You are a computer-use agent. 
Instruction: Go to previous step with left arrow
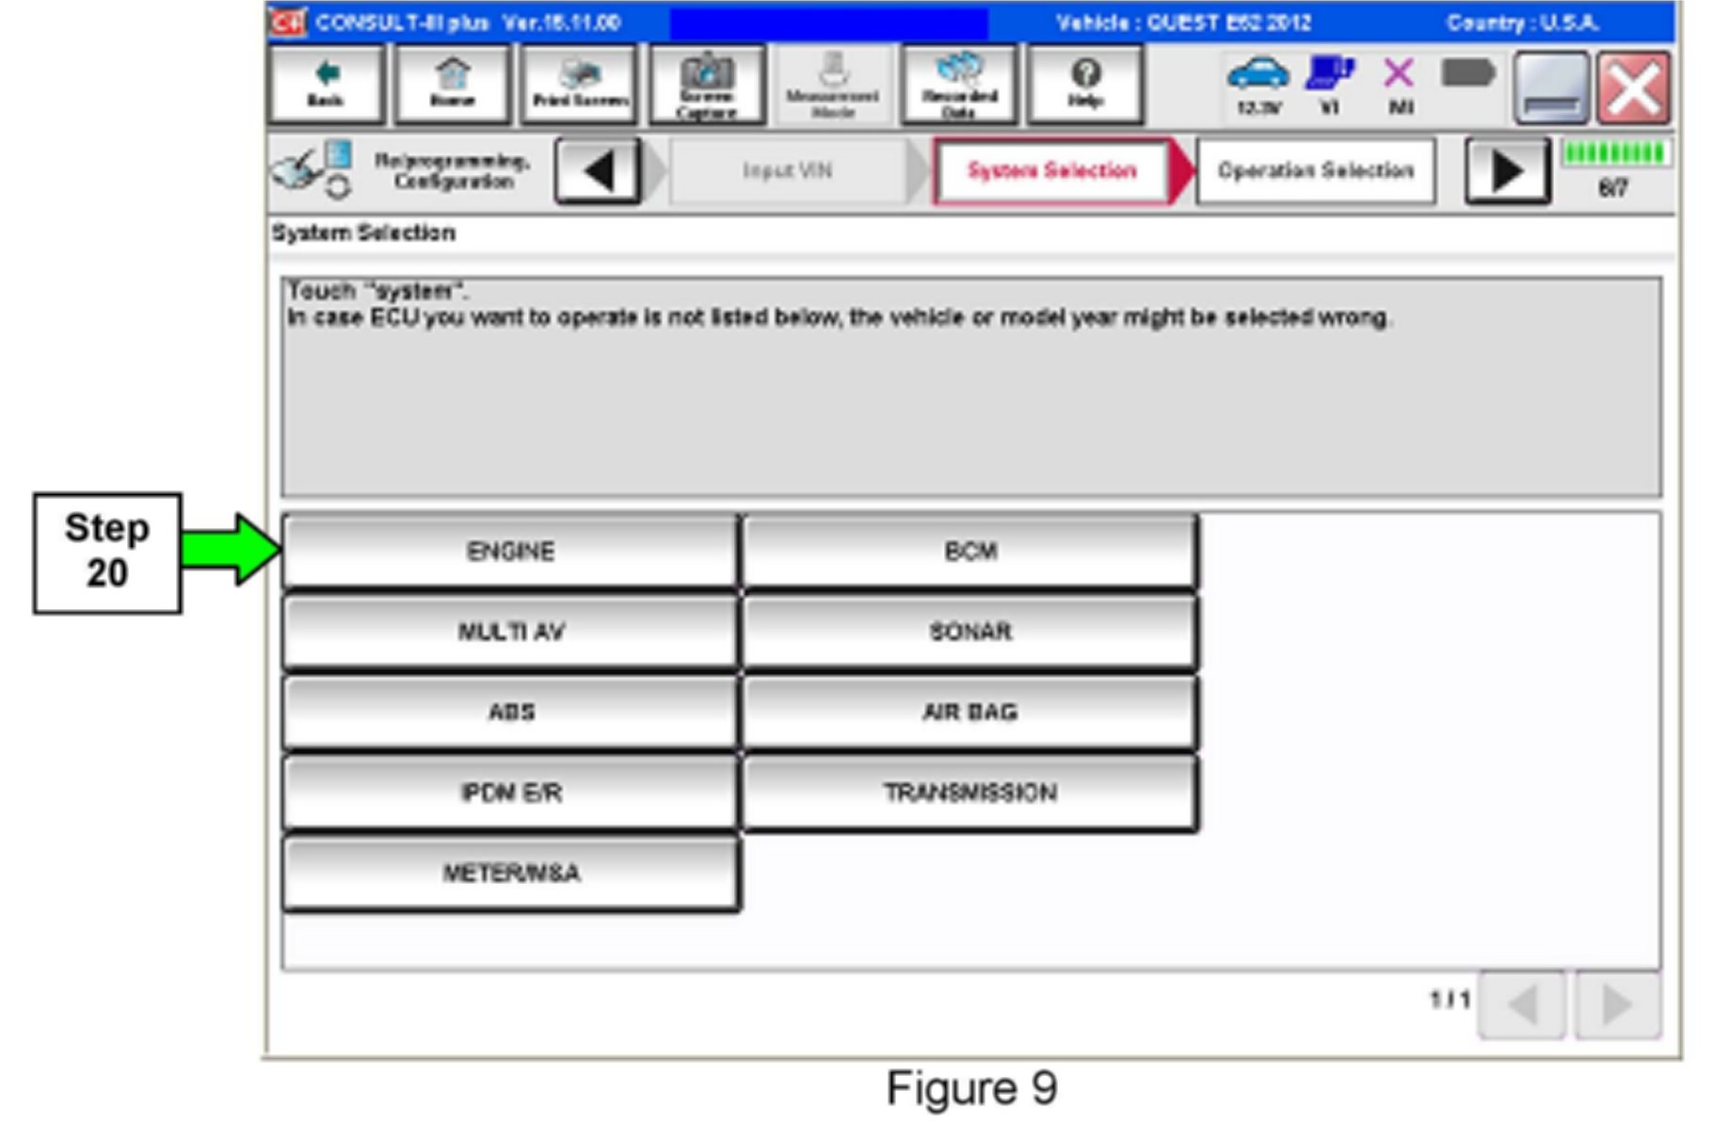(x=599, y=171)
